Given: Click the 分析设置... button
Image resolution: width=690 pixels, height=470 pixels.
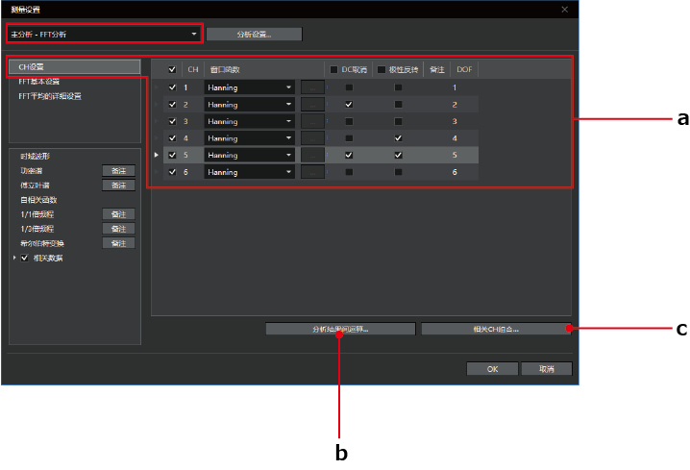Looking at the screenshot, I should [x=254, y=34].
